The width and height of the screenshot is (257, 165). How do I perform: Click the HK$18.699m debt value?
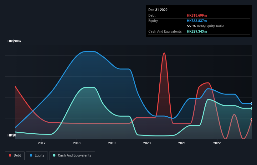click(x=197, y=15)
